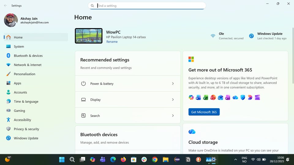This screenshot has width=294, height=165.
Task: Open Microsoft Edge from the taskbar
Action: [x=113, y=159]
